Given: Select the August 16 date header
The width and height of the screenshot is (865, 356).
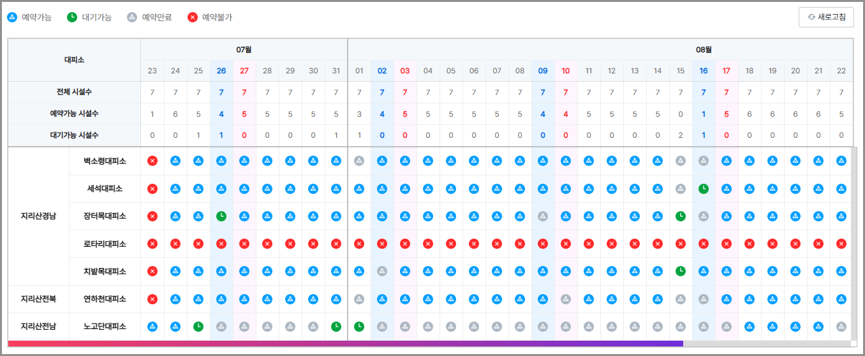Looking at the screenshot, I should point(704,71).
